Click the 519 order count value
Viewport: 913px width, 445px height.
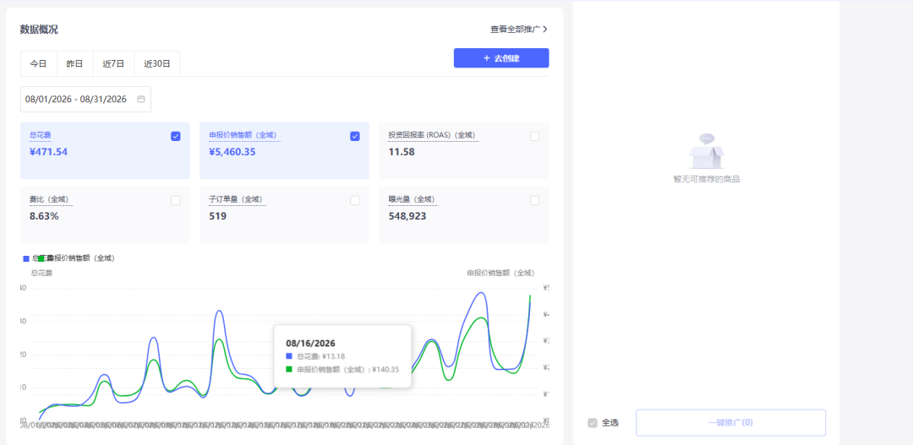[218, 216]
